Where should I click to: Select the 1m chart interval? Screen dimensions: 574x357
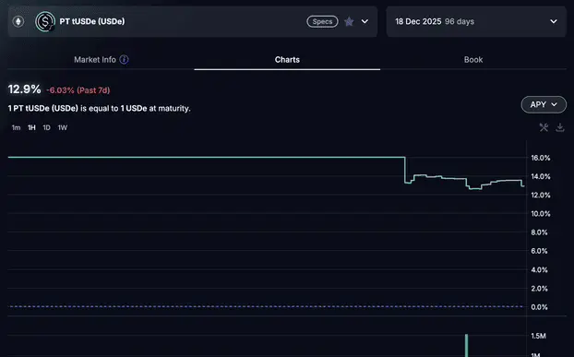tap(16, 127)
